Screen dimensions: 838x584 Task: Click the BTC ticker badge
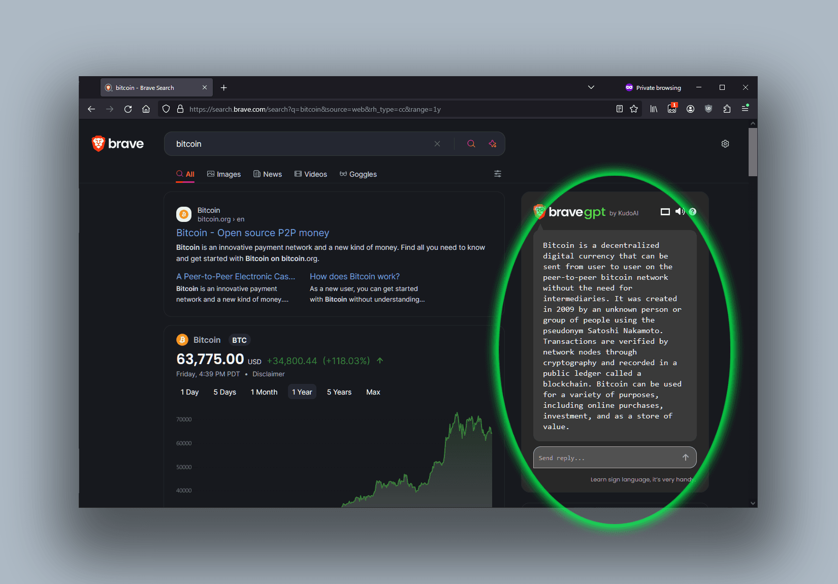coord(239,340)
